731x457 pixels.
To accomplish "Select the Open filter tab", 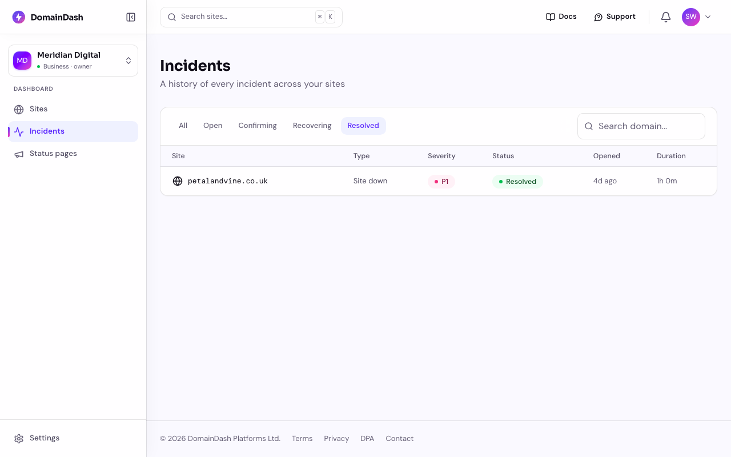I will click(x=213, y=126).
